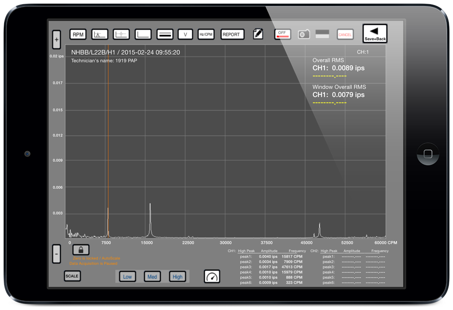453x310 pixels.
Task: Click the blank axes graph icon
Action: point(143,34)
